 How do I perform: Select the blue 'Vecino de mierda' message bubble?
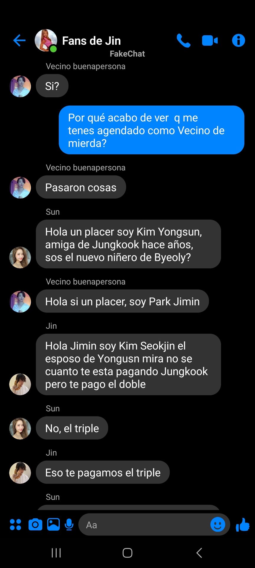click(151, 130)
